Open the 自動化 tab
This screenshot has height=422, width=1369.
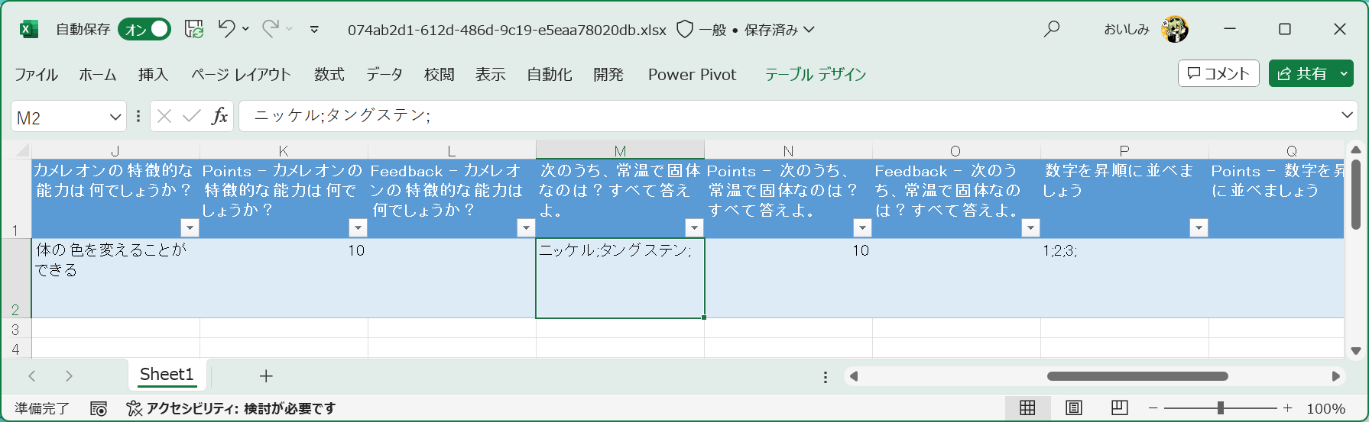[550, 74]
